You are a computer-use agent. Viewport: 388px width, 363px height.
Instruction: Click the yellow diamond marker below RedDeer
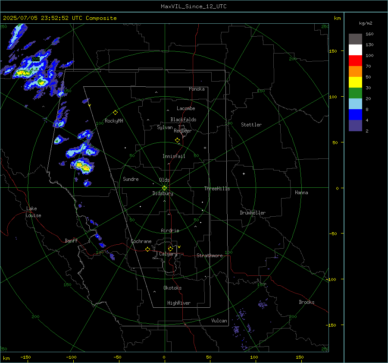[177, 140]
